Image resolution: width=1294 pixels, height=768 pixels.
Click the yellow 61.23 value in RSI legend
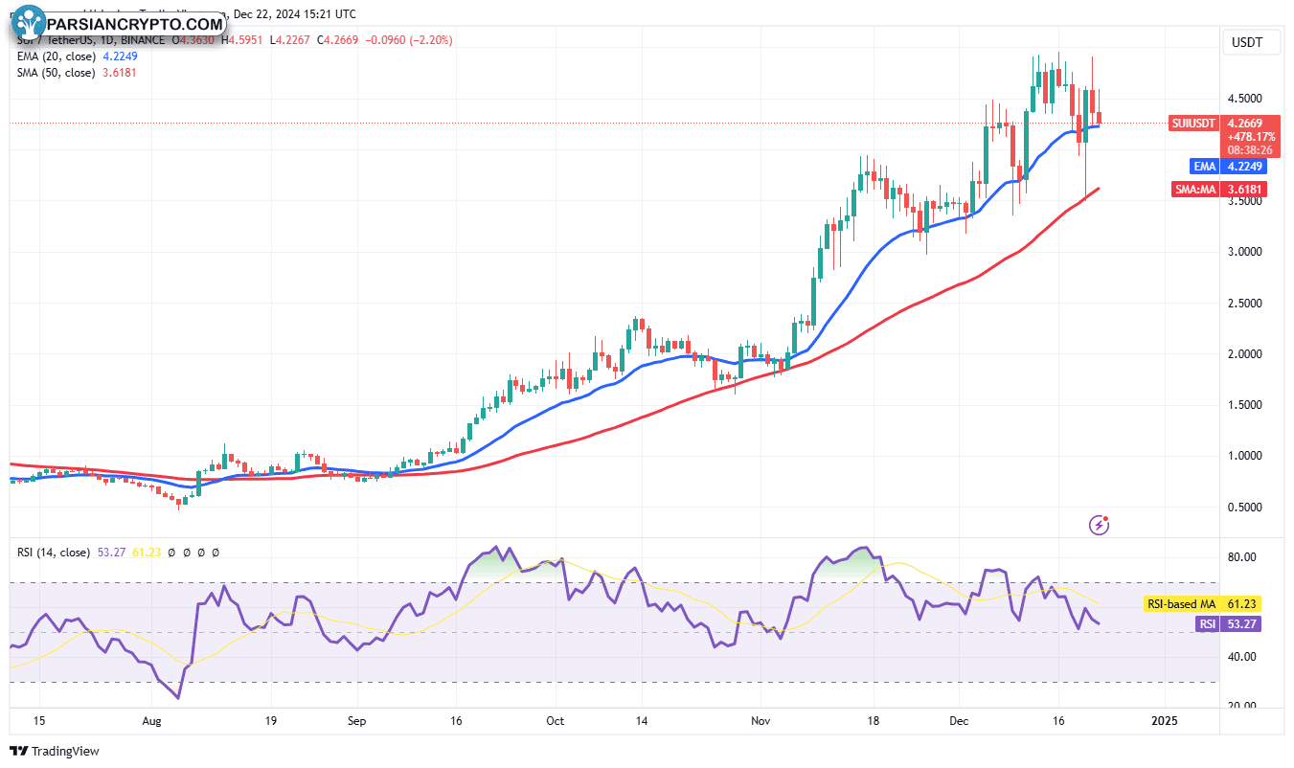click(x=148, y=553)
